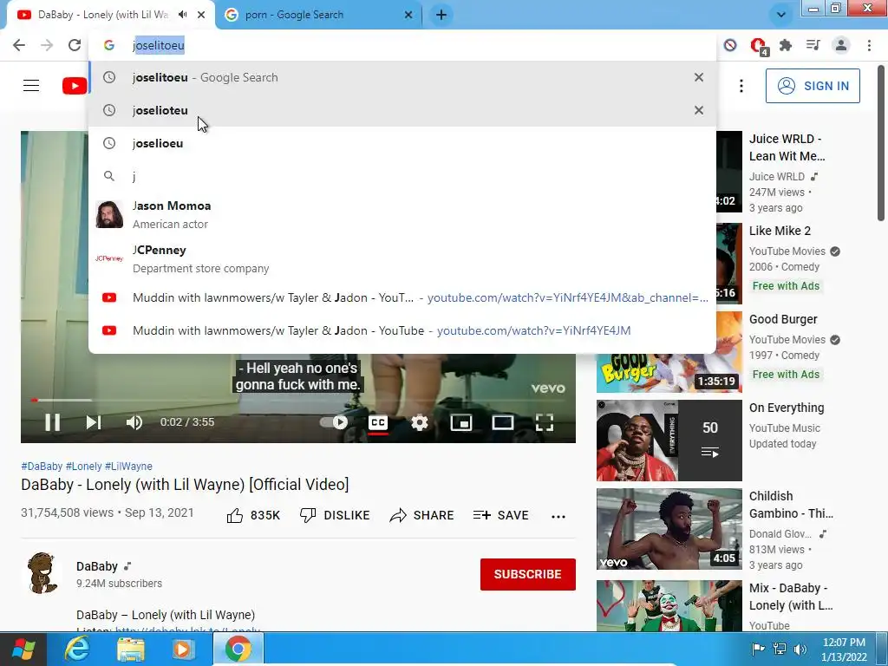Choose the Jason Momoa suggestion

tap(402, 215)
